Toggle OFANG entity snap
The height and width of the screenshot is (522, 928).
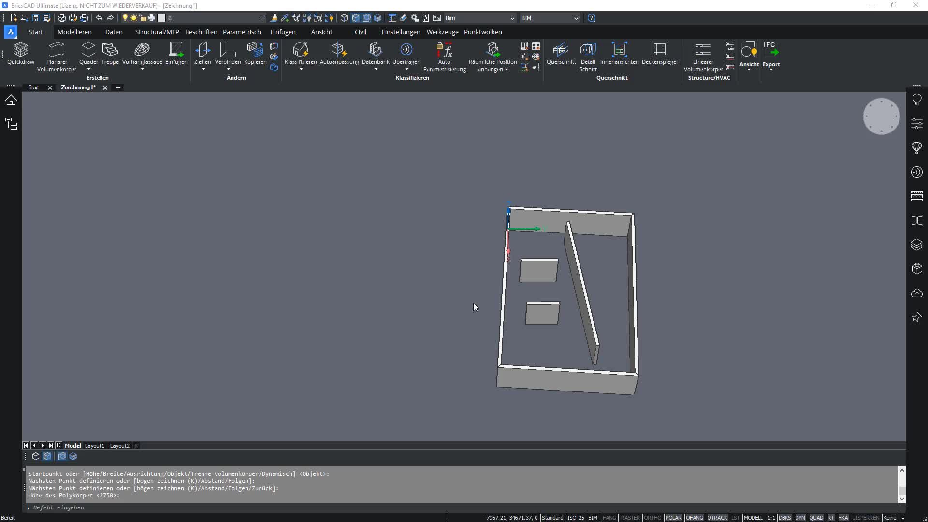(695, 518)
